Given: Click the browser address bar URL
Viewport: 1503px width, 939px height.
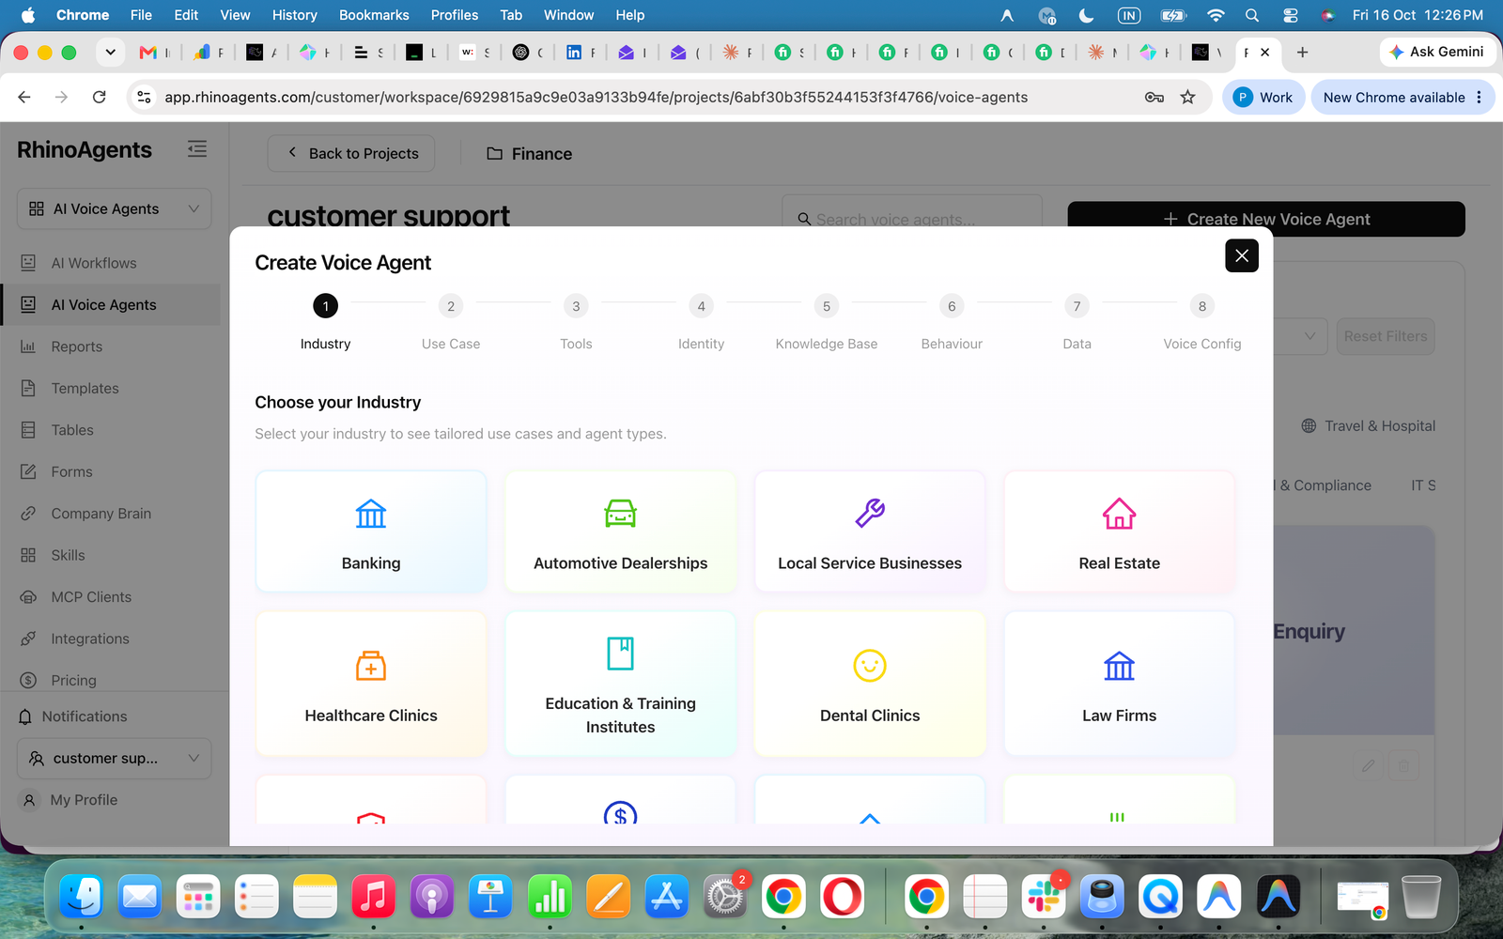Looking at the screenshot, I should tap(596, 97).
